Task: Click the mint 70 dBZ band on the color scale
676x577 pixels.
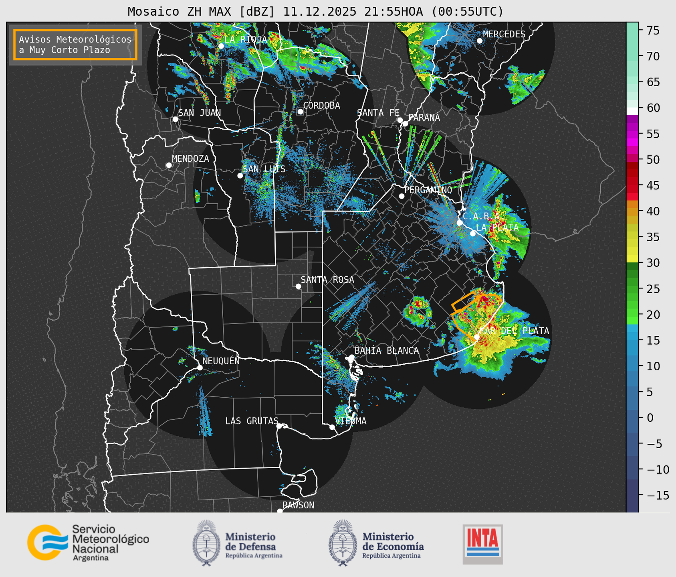Action: coord(632,56)
